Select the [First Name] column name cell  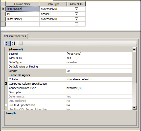click(x=23, y=9)
